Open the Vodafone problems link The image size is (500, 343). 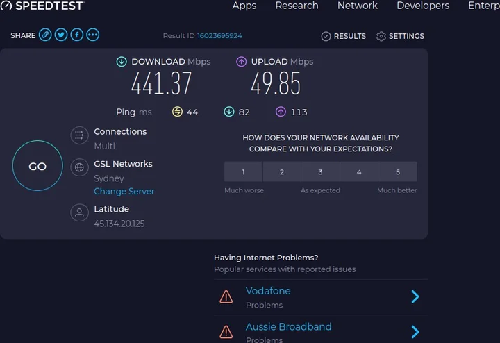268,291
